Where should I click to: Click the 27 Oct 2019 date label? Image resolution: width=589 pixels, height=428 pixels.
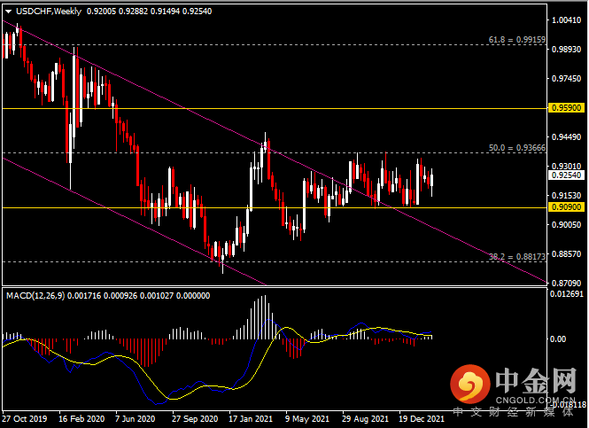[25, 418]
